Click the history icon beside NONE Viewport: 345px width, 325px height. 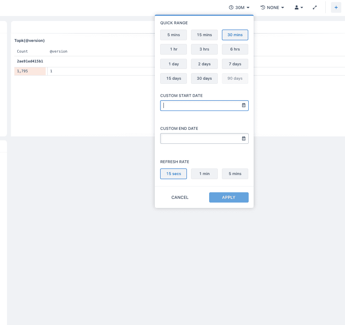[x=263, y=7]
